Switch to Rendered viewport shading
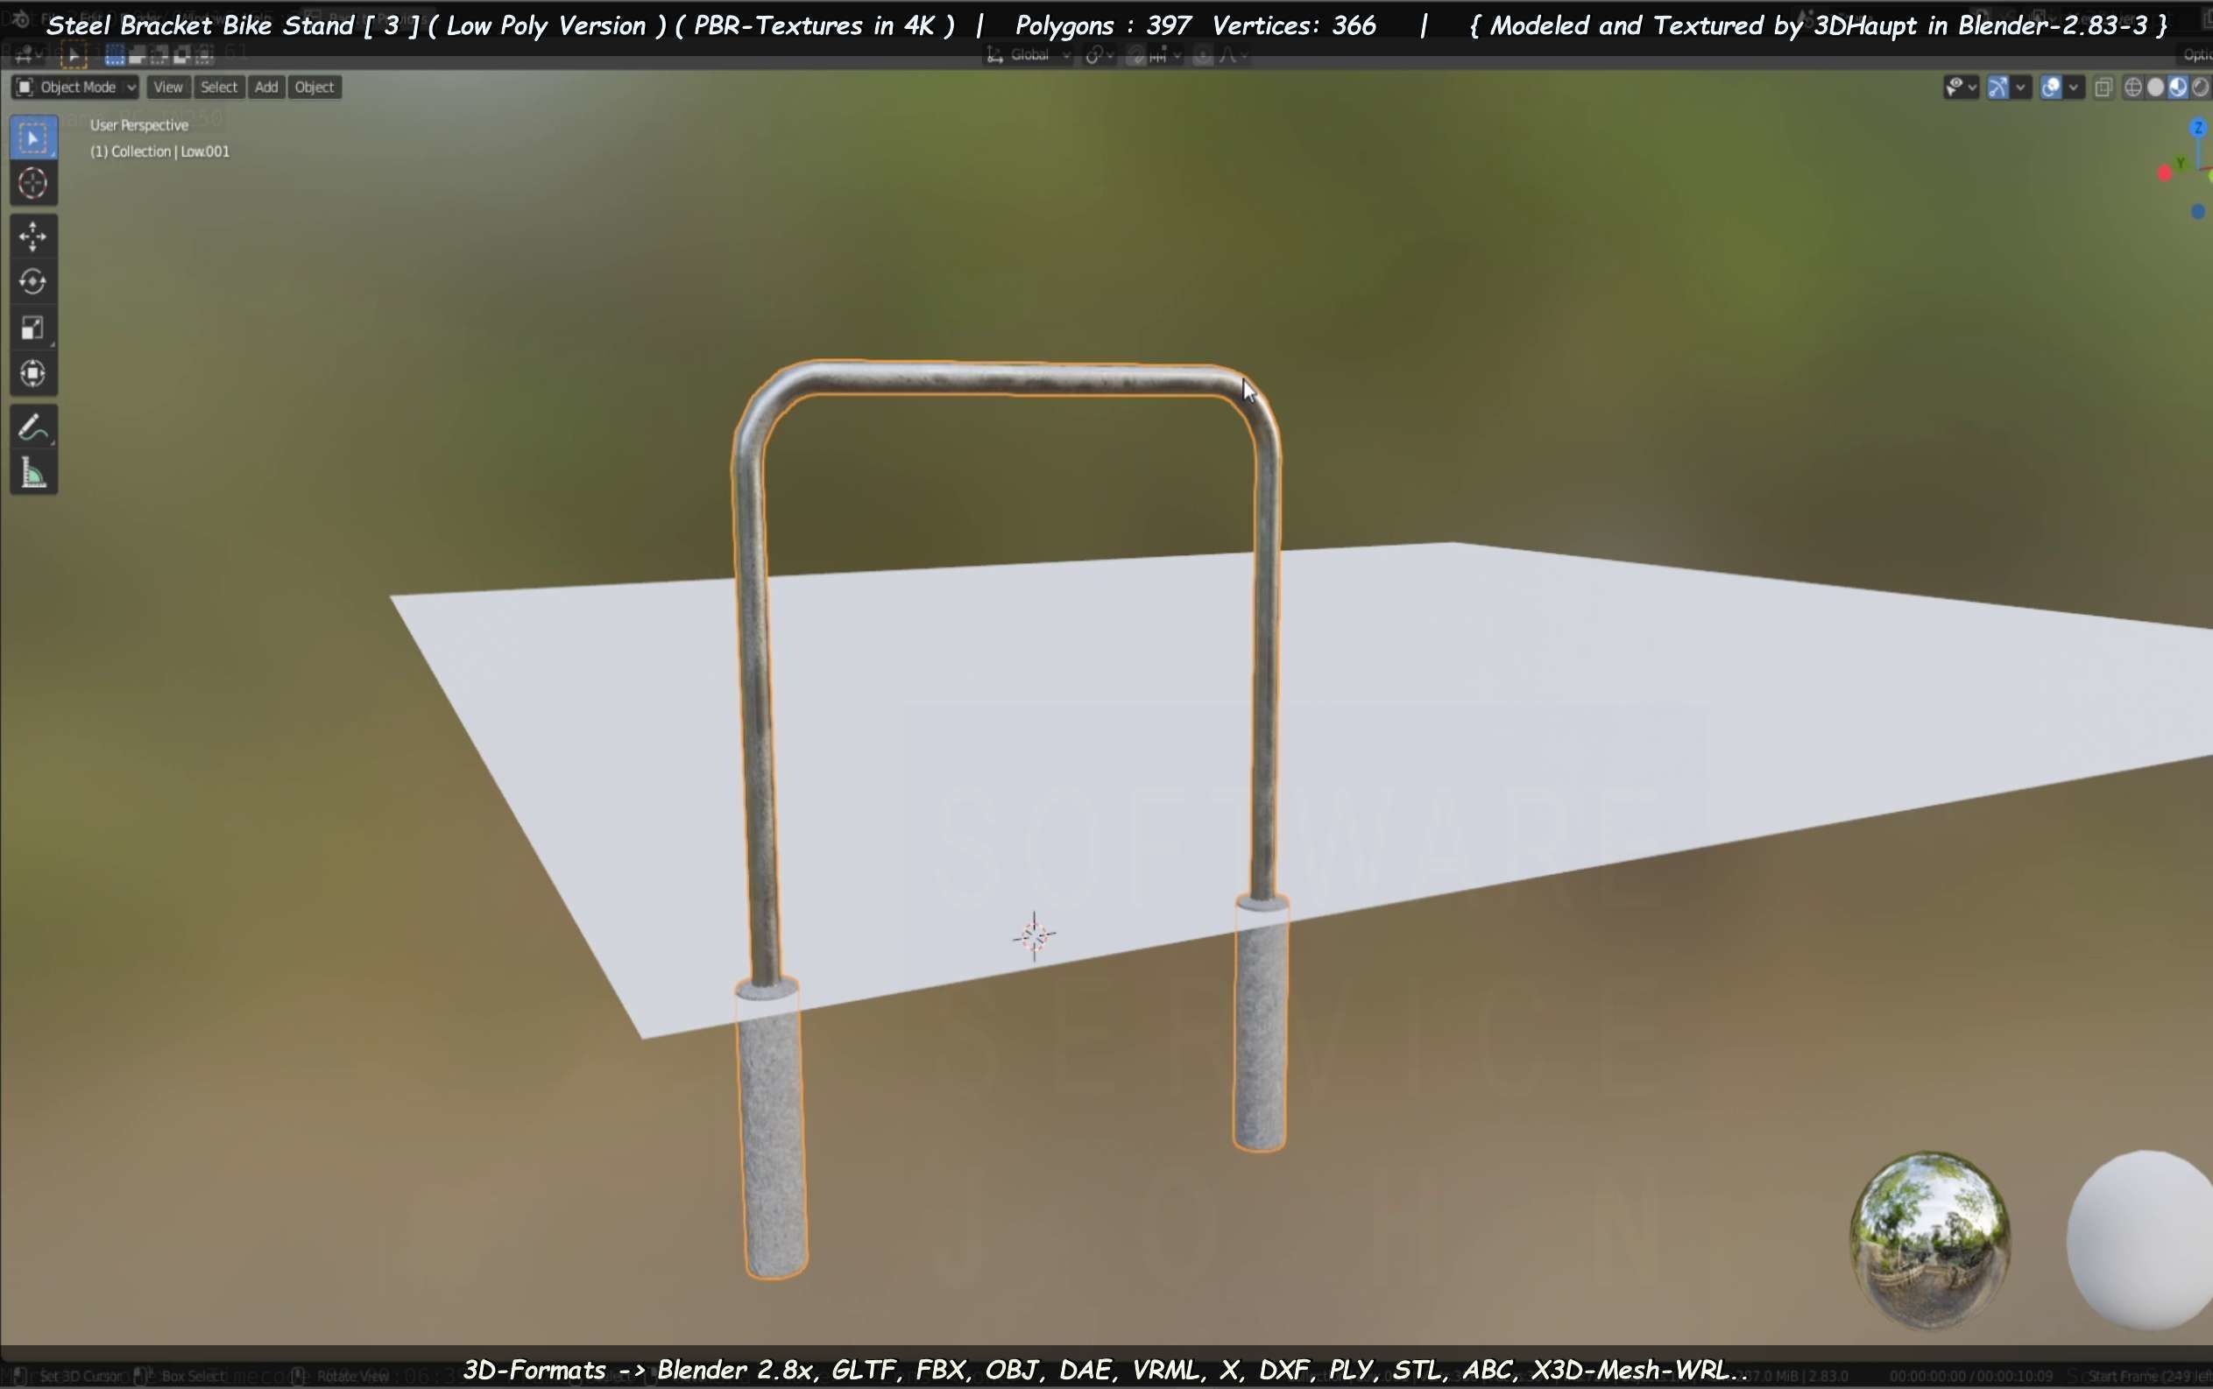Image resolution: width=2213 pixels, height=1389 pixels. click(x=2199, y=88)
